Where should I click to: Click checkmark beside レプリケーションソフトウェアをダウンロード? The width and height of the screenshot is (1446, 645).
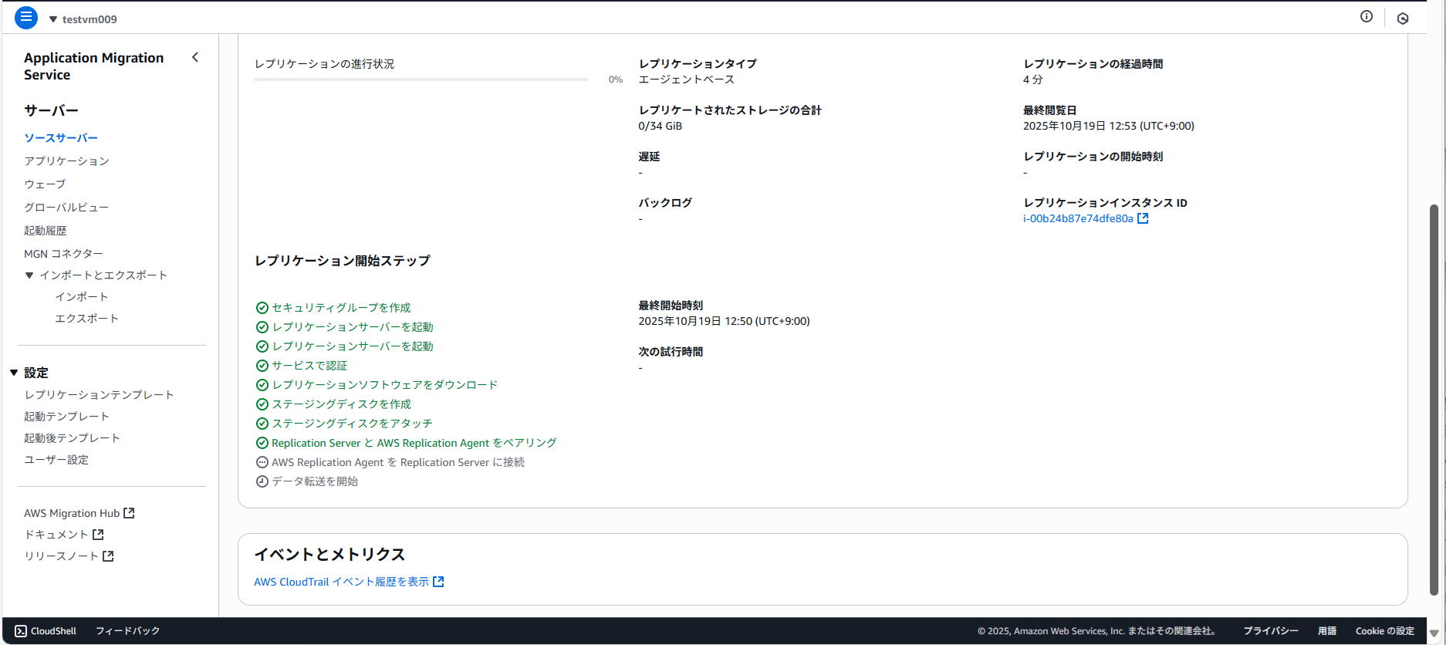[x=262, y=385]
